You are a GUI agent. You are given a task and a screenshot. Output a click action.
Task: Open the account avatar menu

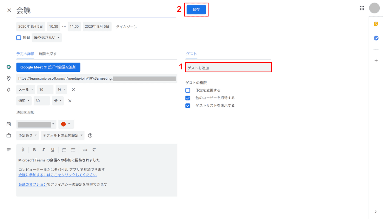click(x=374, y=8)
